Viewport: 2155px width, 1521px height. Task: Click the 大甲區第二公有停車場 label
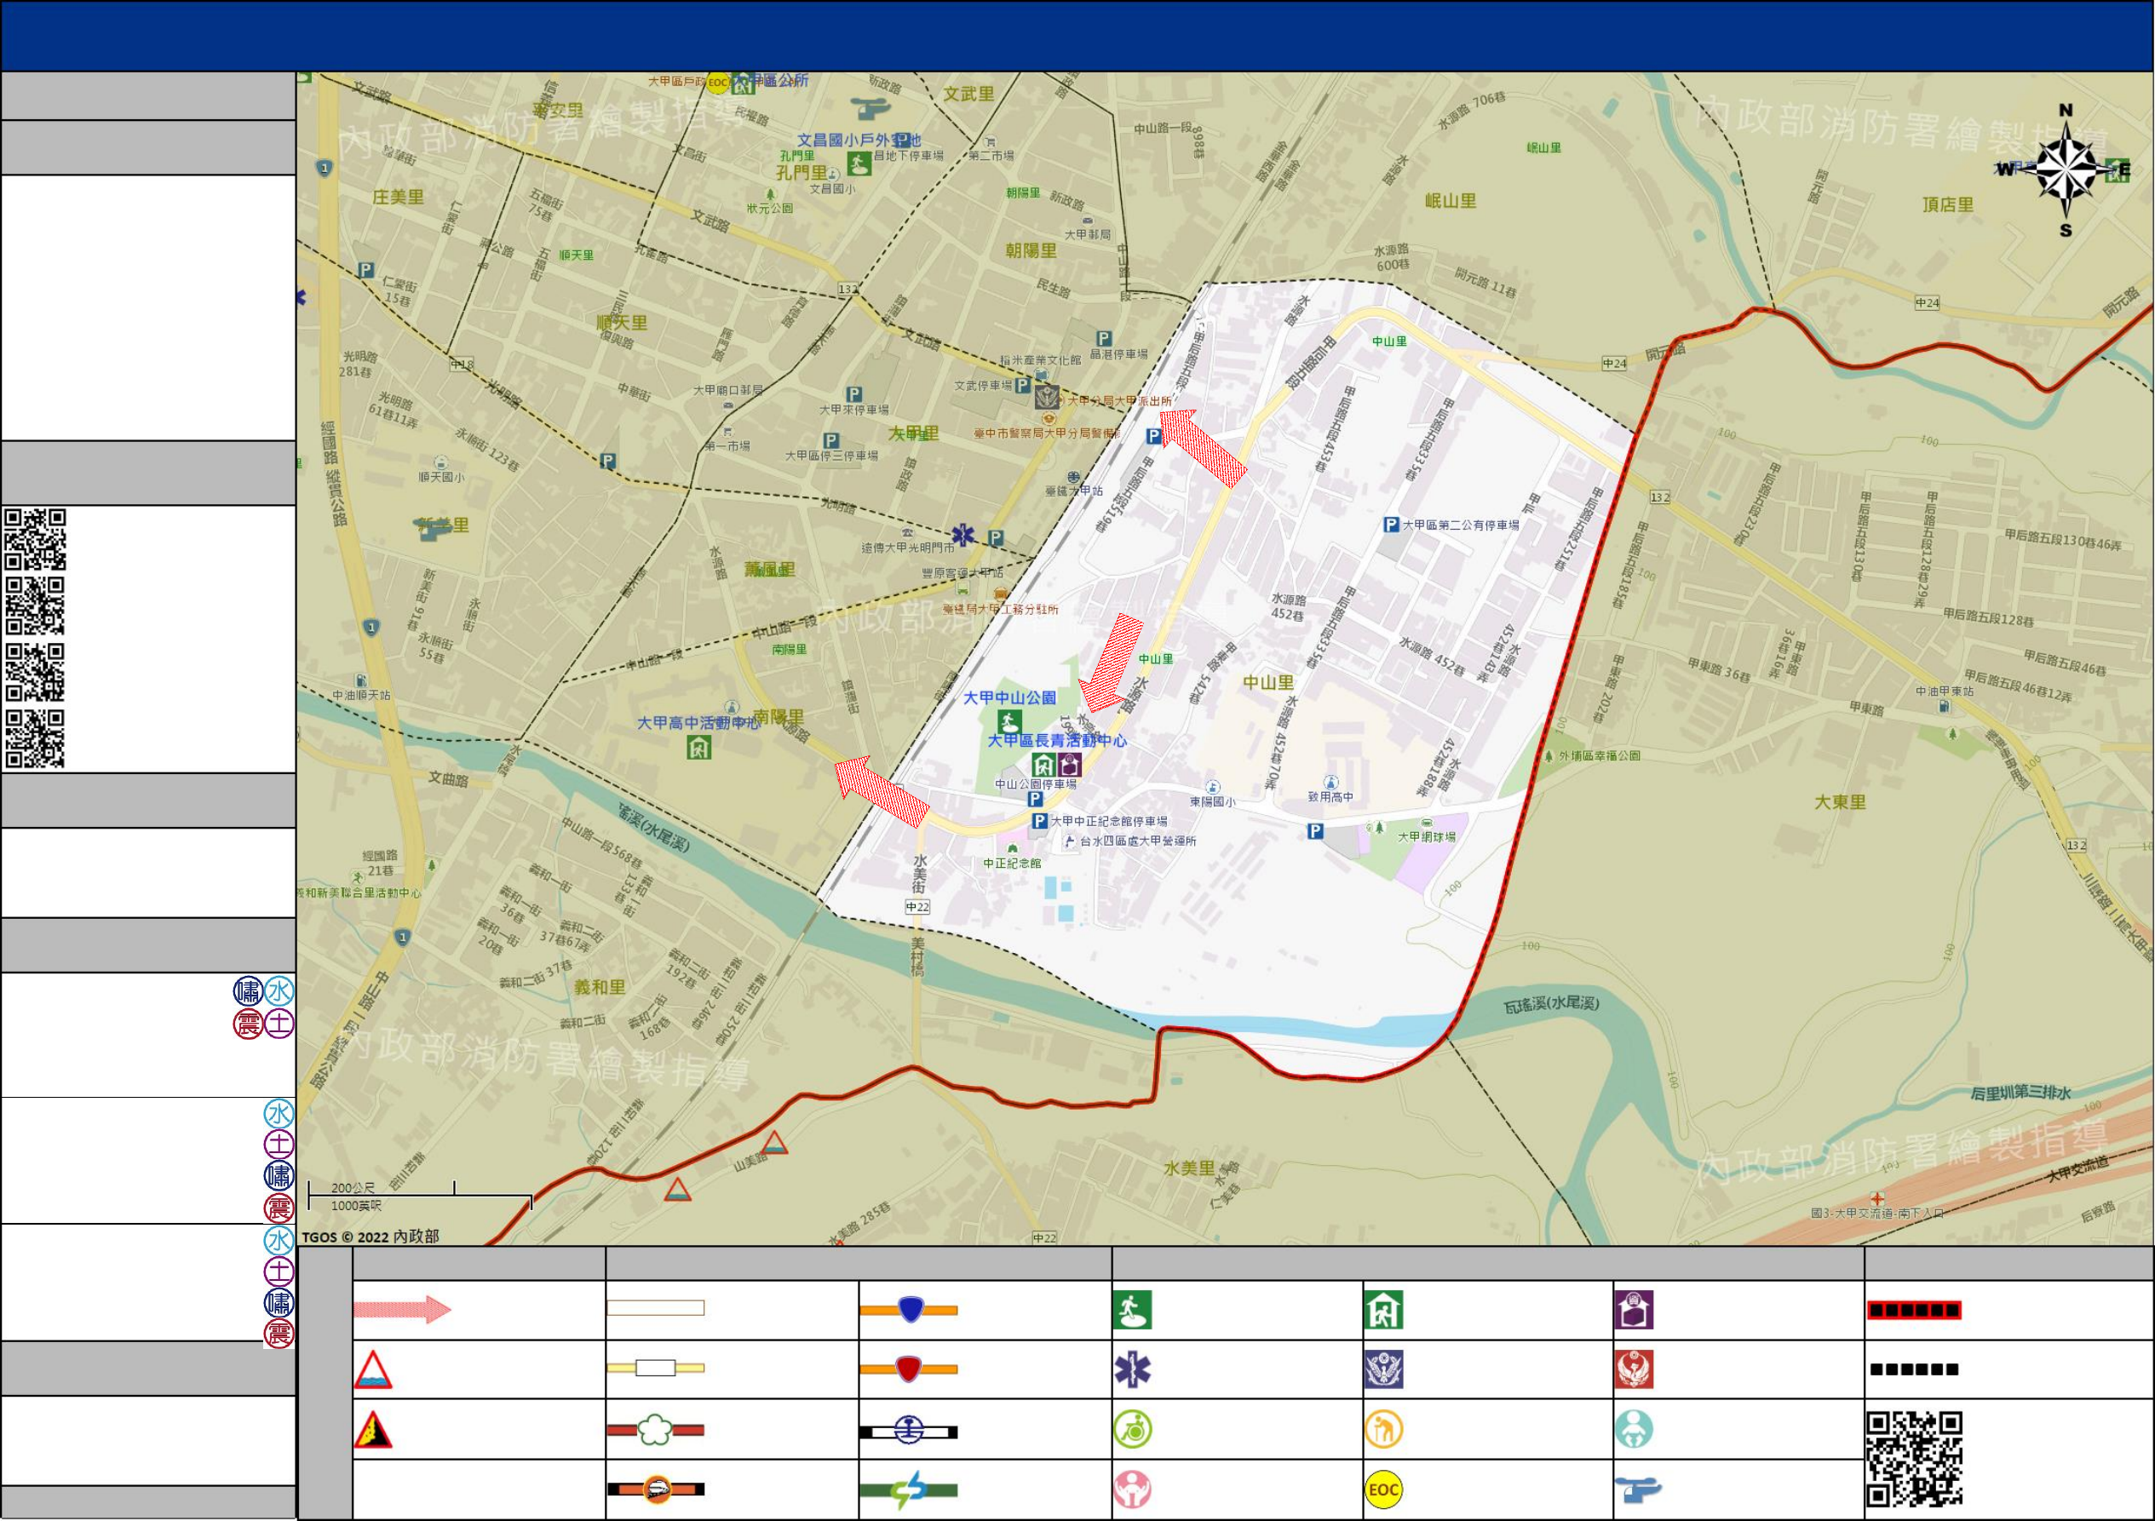(1461, 525)
